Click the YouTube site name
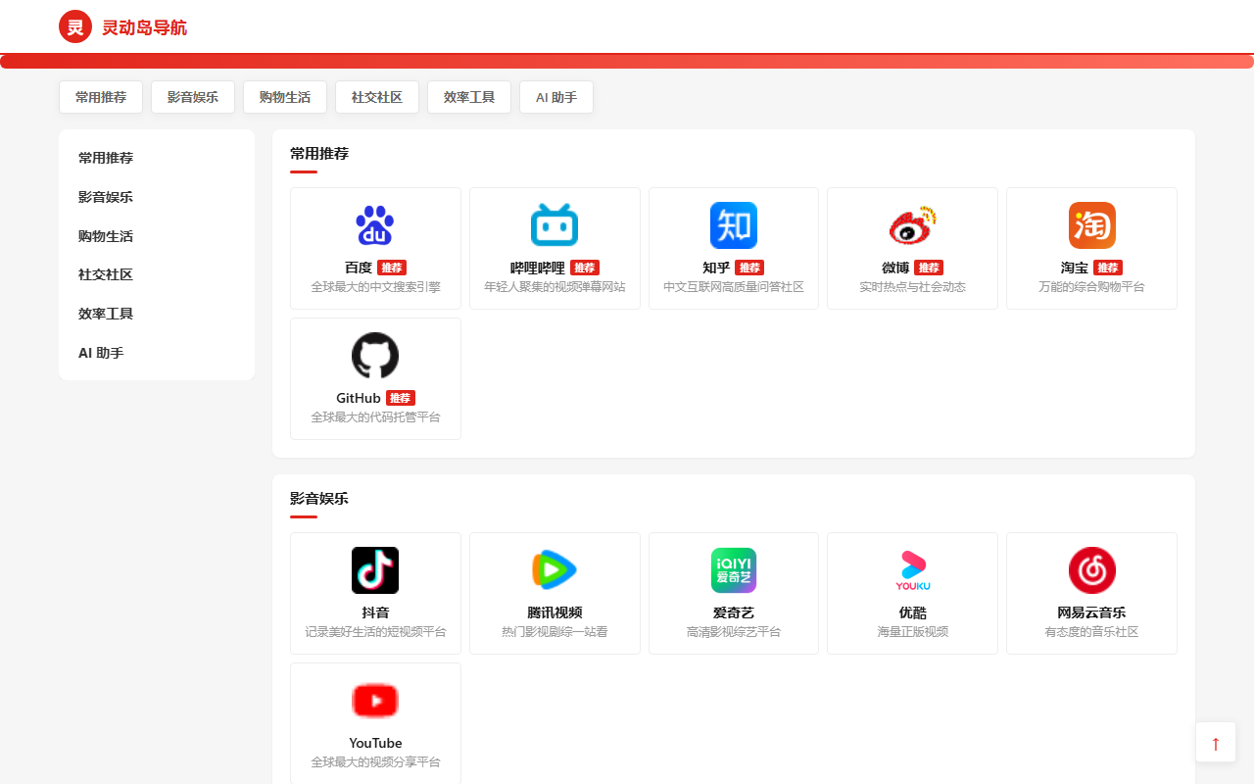Image resolution: width=1254 pixels, height=784 pixels. click(375, 743)
